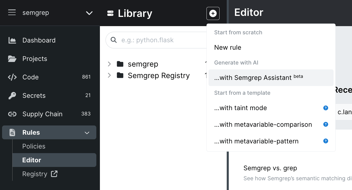Expand the semgrep folder
Viewport: 352px width, 190px height.
pos(109,64)
